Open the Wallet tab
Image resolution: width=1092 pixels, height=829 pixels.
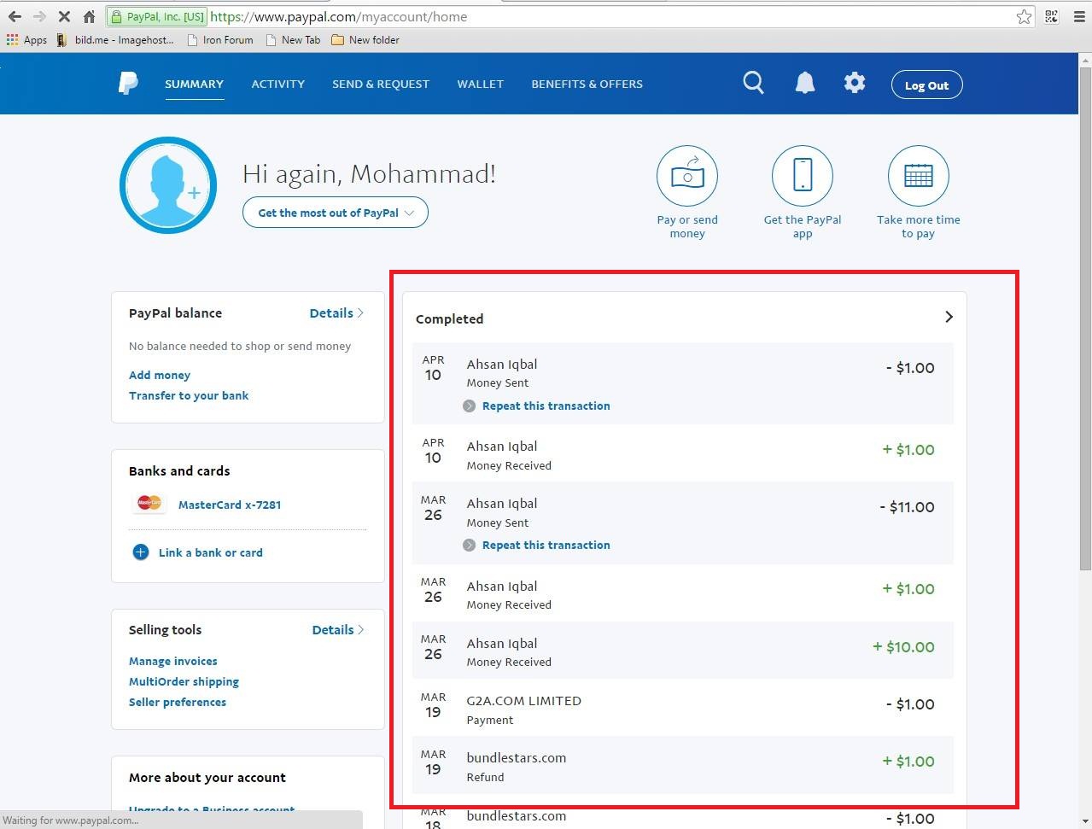tap(480, 84)
